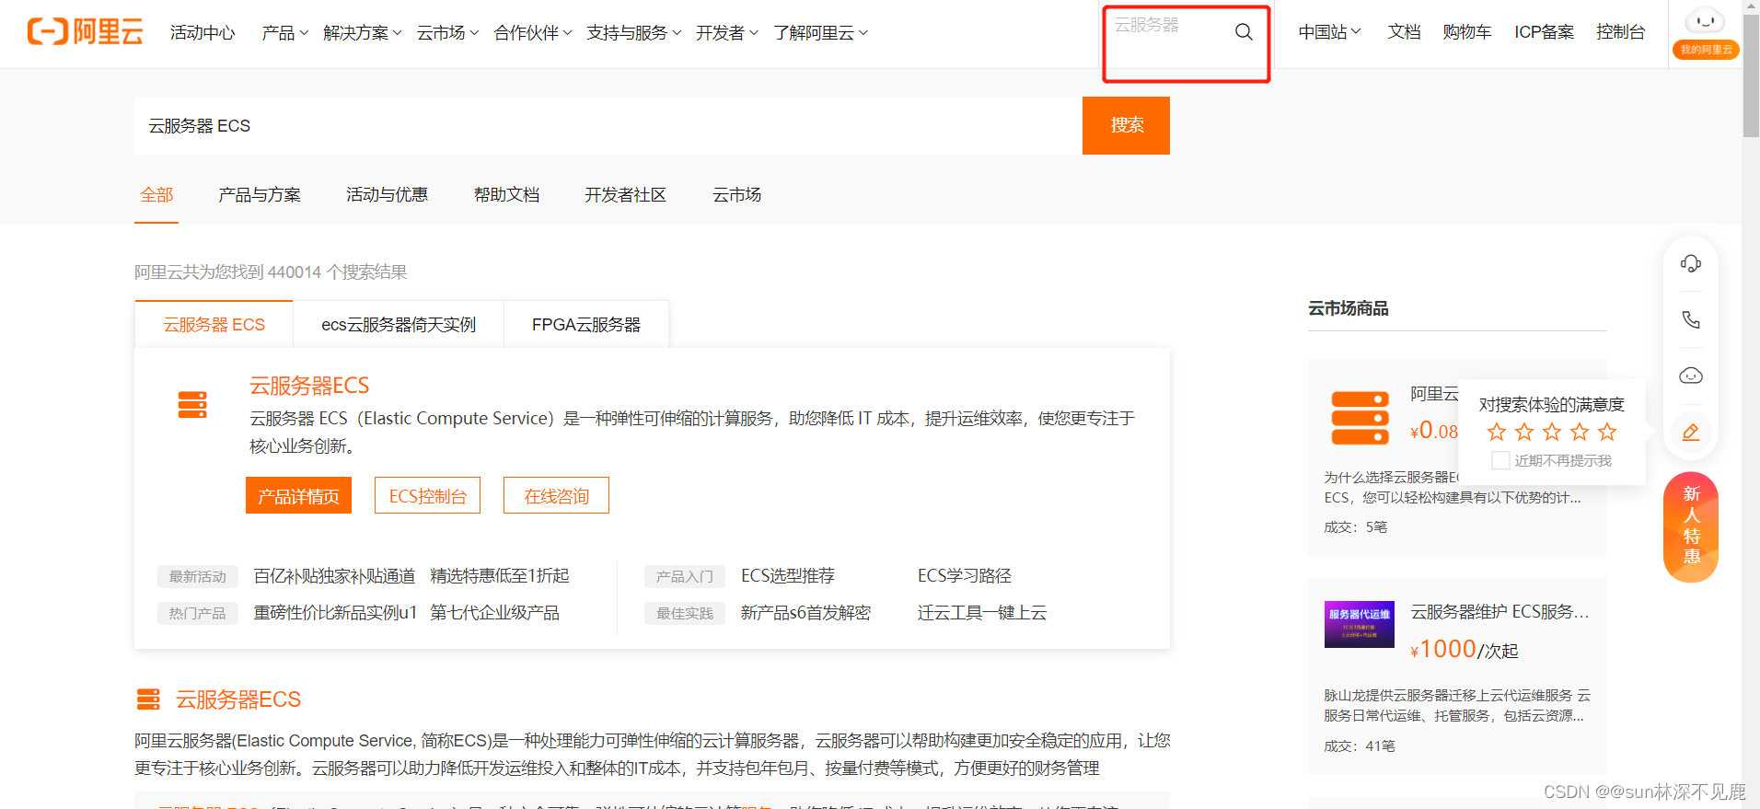Click the ¥1000/次起 price text
Screen dimensions: 1760x809
click(x=1465, y=650)
